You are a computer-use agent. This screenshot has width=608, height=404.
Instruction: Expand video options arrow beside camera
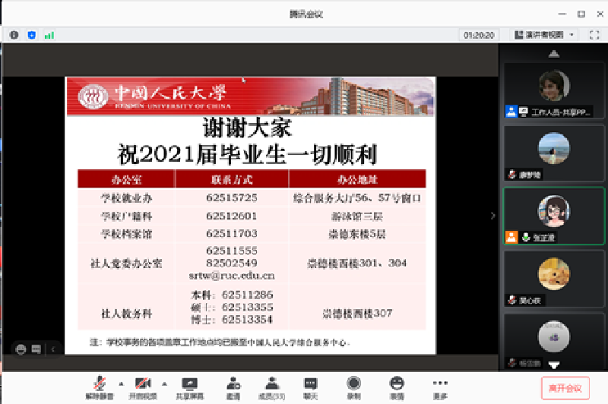[163, 383]
